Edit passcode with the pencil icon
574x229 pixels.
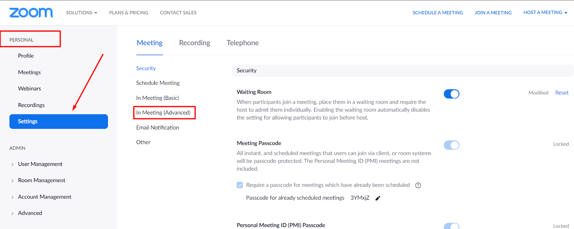[x=378, y=198]
